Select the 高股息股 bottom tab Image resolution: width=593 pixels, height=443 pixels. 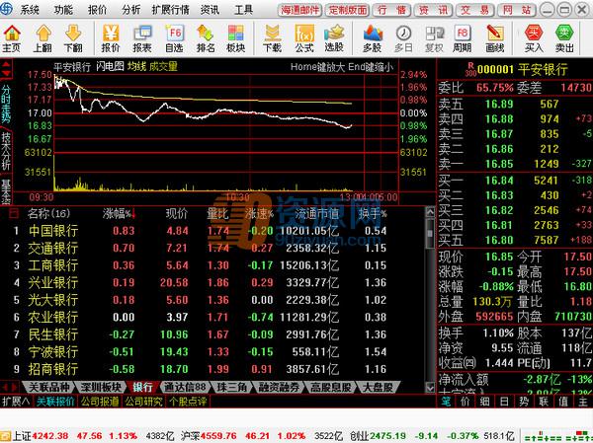click(331, 387)
